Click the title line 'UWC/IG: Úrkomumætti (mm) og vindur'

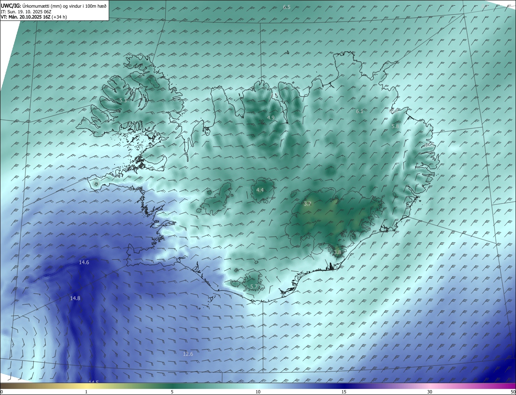54,6
